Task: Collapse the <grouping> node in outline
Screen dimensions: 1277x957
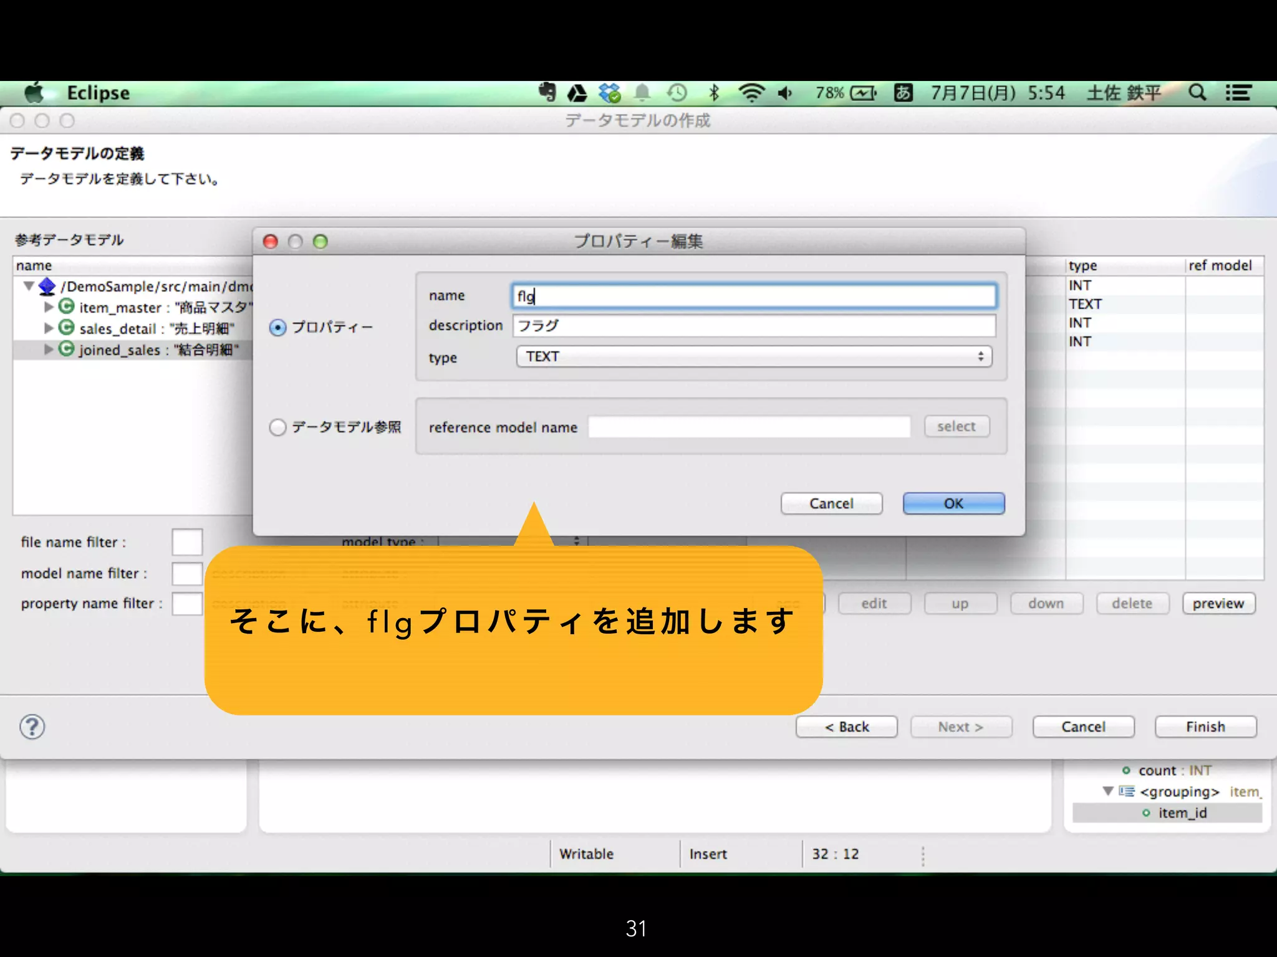Action: pyautogui.click(x=1108, y=791)
